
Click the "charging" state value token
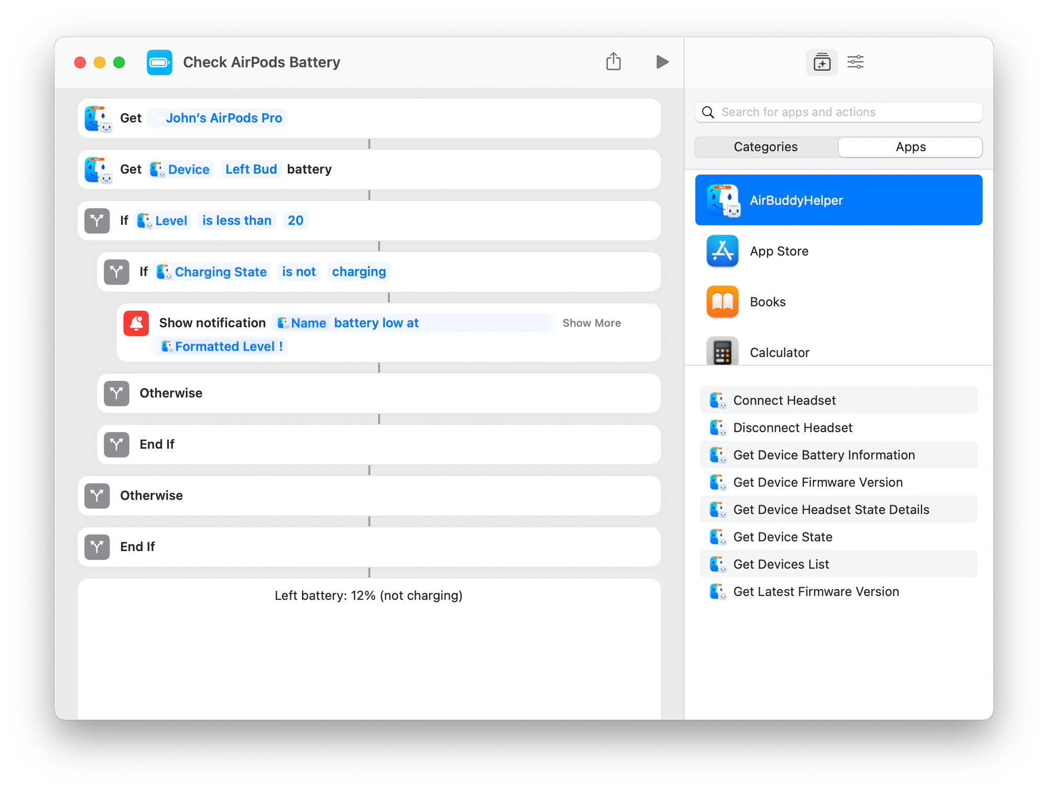(359, 272)
